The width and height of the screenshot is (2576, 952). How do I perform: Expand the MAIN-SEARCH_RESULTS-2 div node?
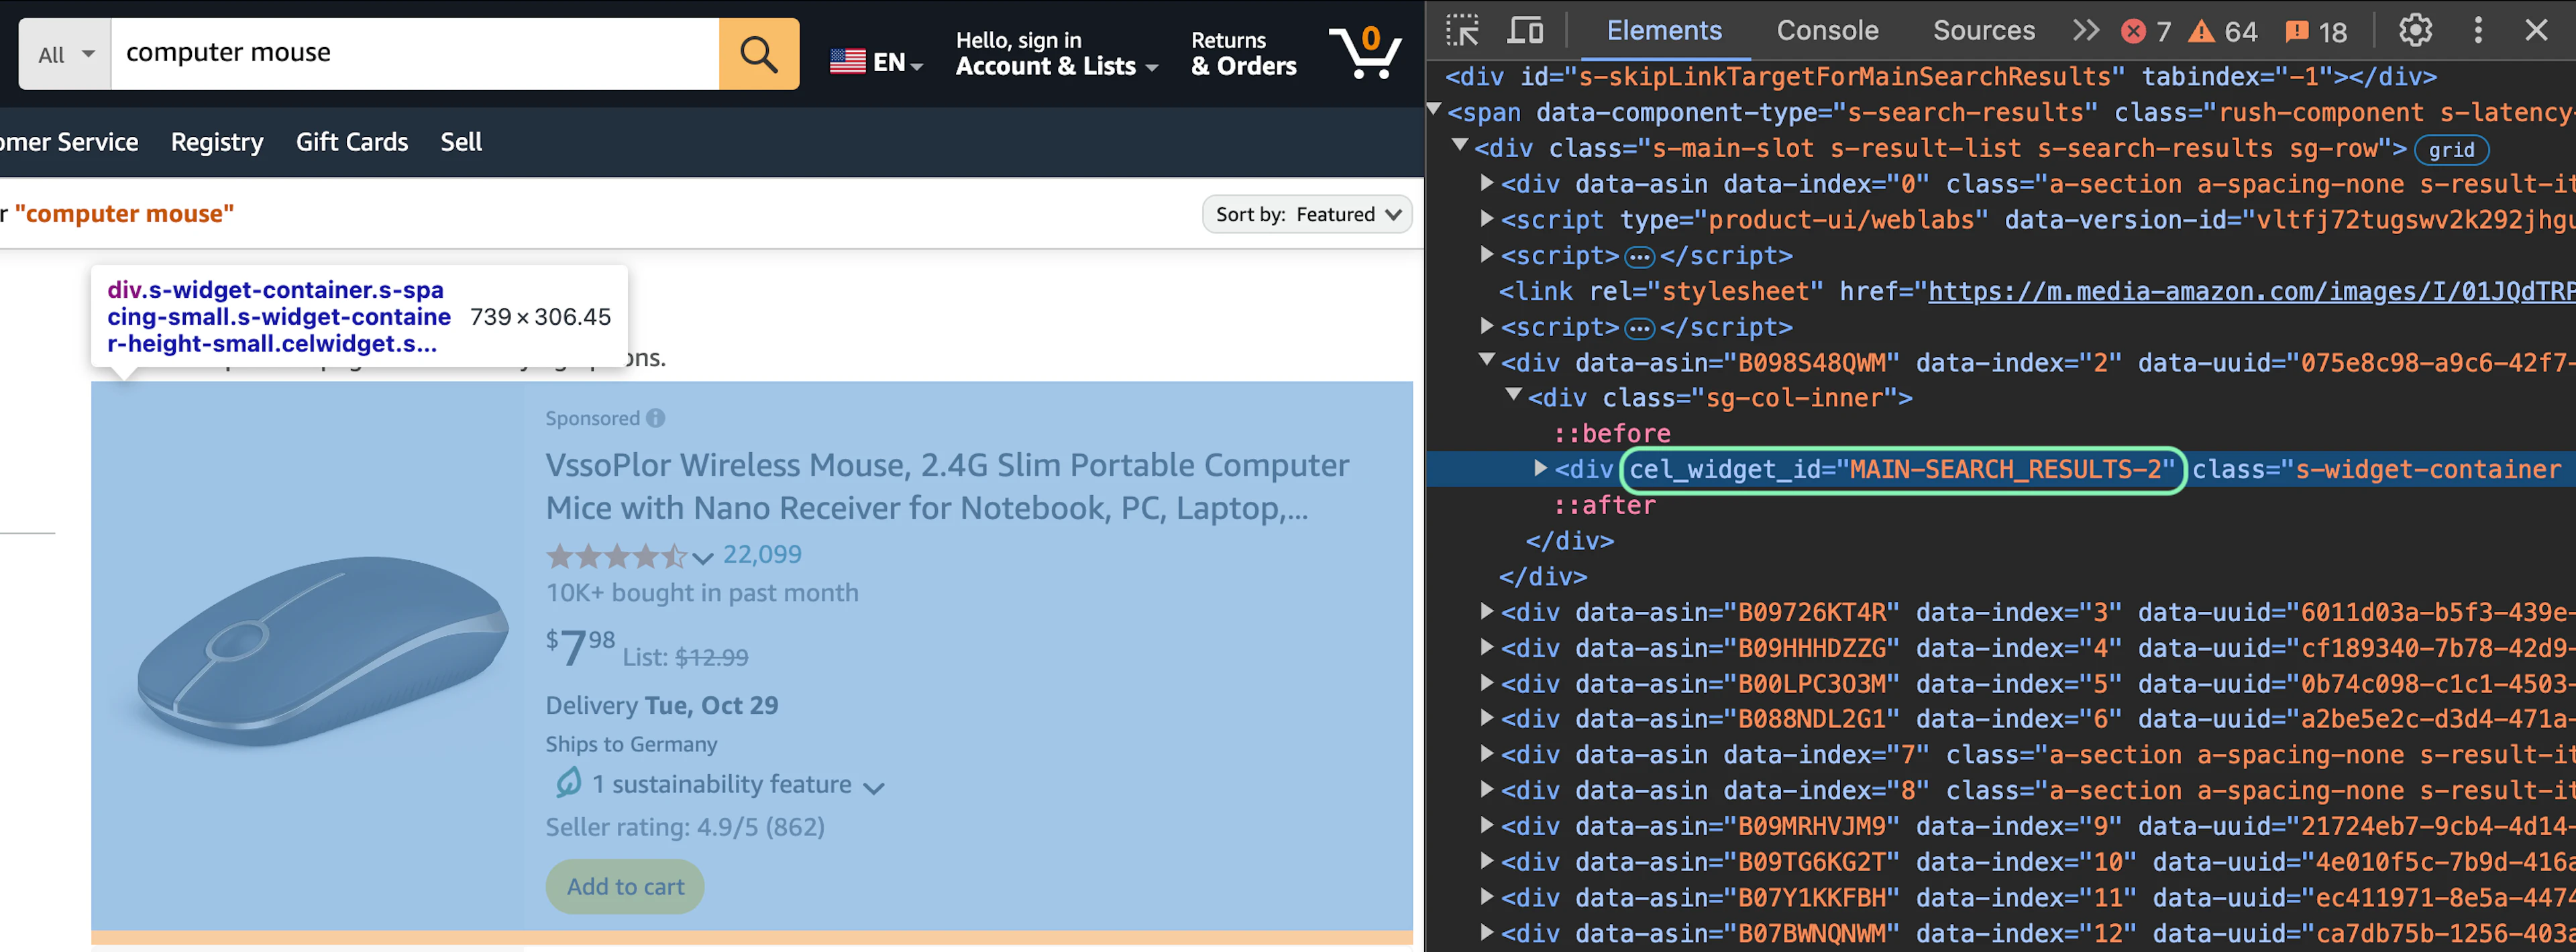[x=1541, y=467]
